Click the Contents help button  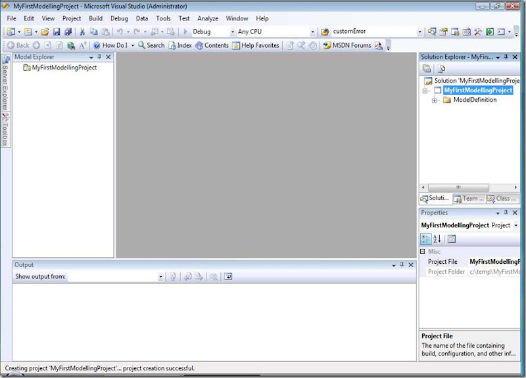coord(212,45)
